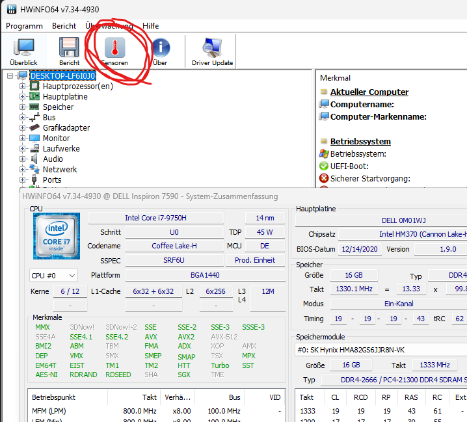Expand the Monitor tree node
The image size is (467, 422).
[x=22, y=138]
